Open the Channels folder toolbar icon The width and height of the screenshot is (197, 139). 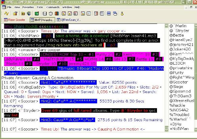point(23,14)
